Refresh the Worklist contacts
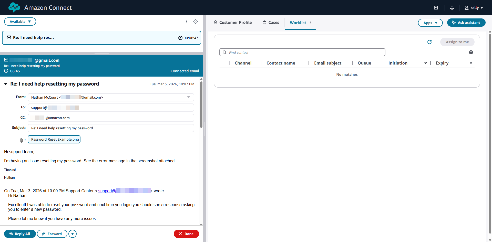Viewport: 492px width, 242px height. click(429, 42)
